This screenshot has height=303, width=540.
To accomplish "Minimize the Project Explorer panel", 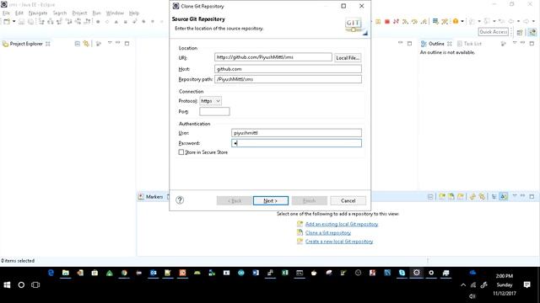I will coord(118,43).
